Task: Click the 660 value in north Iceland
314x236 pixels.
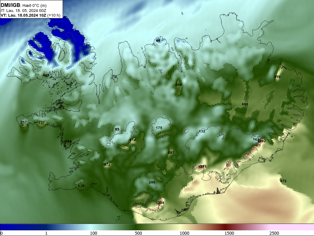Action: 179,85
